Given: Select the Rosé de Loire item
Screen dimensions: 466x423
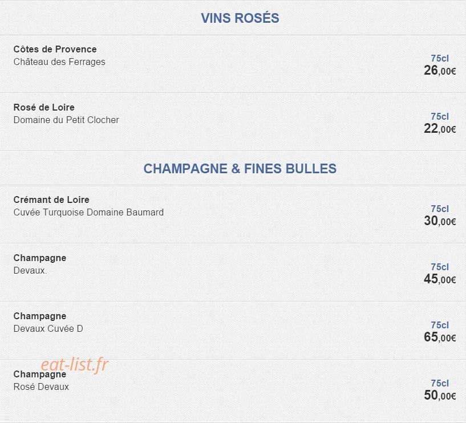Looking at the screenshot, I should pyautogui.click(x=44, y=107).
